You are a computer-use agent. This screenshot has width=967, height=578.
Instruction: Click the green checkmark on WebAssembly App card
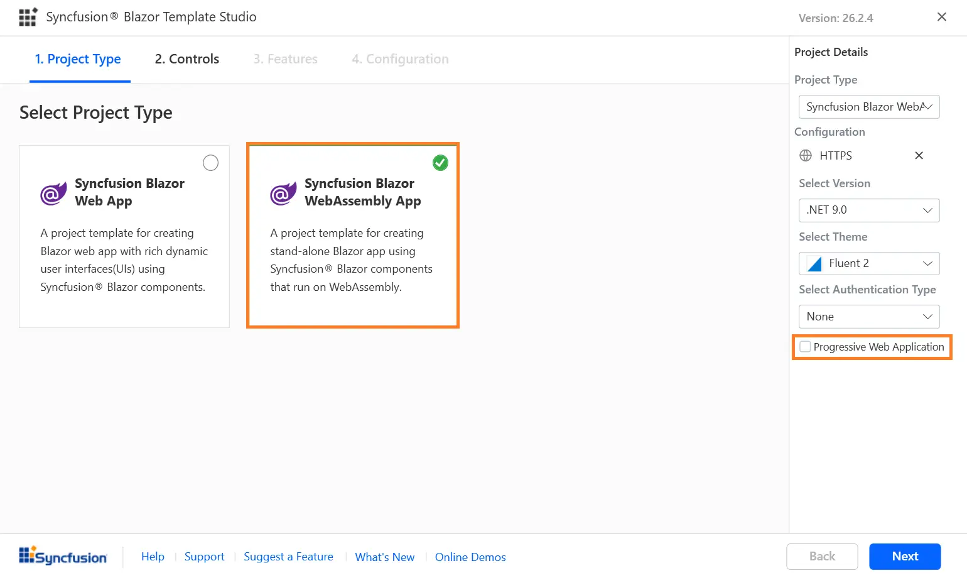pos(440,163)
